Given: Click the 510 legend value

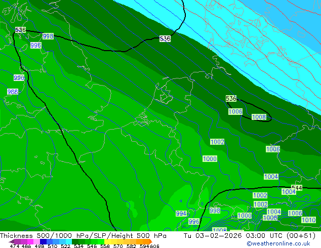Looking at the screenshot, I should point(53,246).
